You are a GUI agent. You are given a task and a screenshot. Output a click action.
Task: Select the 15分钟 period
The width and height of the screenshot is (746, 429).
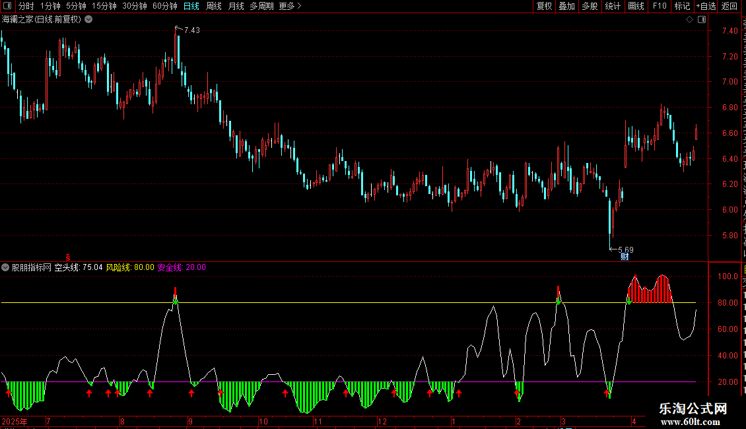pyautogui.click(x=104, y=6)
